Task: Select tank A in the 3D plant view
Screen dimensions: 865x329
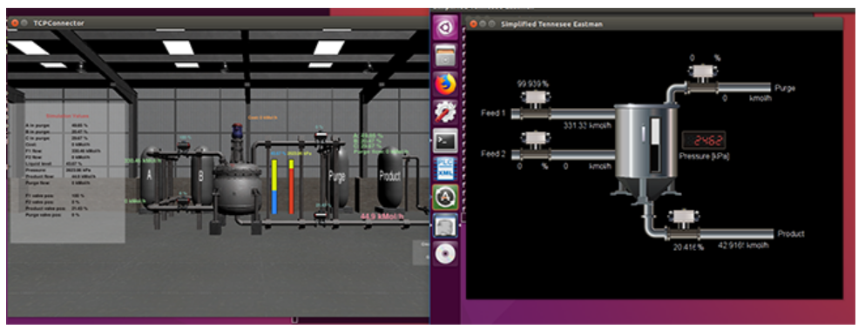Action: (x=150, y=177)
